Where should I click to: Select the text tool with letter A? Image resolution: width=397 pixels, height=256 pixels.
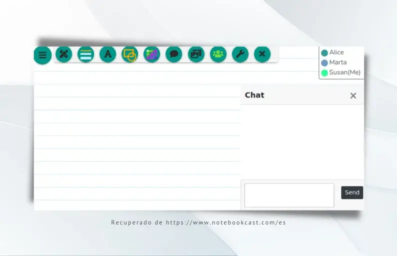[x=108, y=54]
